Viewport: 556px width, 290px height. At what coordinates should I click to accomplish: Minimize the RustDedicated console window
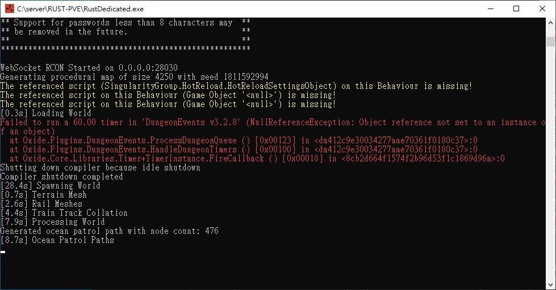pyautogui.click(x=491, y=8)
